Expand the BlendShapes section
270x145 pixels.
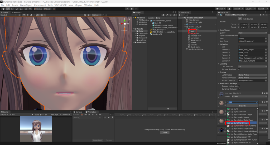(219, 30)
